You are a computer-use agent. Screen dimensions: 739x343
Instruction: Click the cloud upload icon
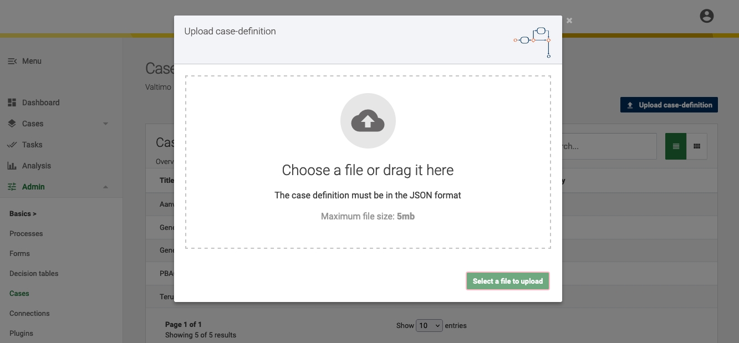368,121
